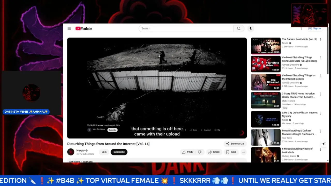This screenshot has width=331, height=186.
Task: Open menu for Darkest Moments Caught On Camera
Action: coord(320,131)
